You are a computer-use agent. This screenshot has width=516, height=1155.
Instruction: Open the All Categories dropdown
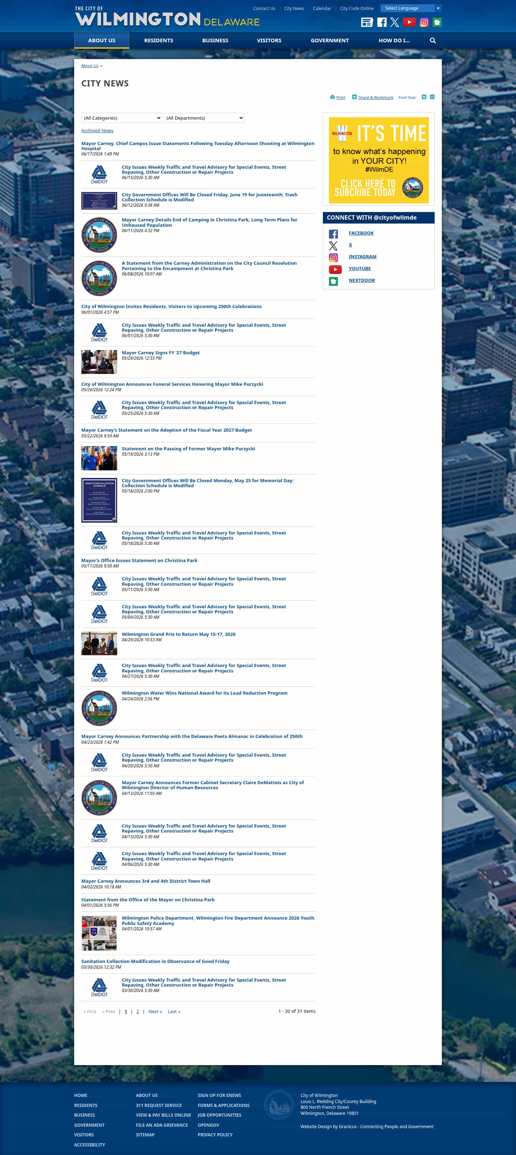121,118
